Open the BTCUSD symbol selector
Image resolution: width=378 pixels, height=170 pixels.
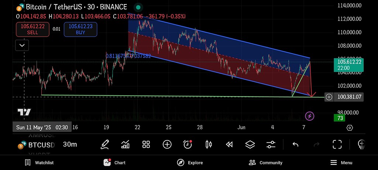coord(37,145)
